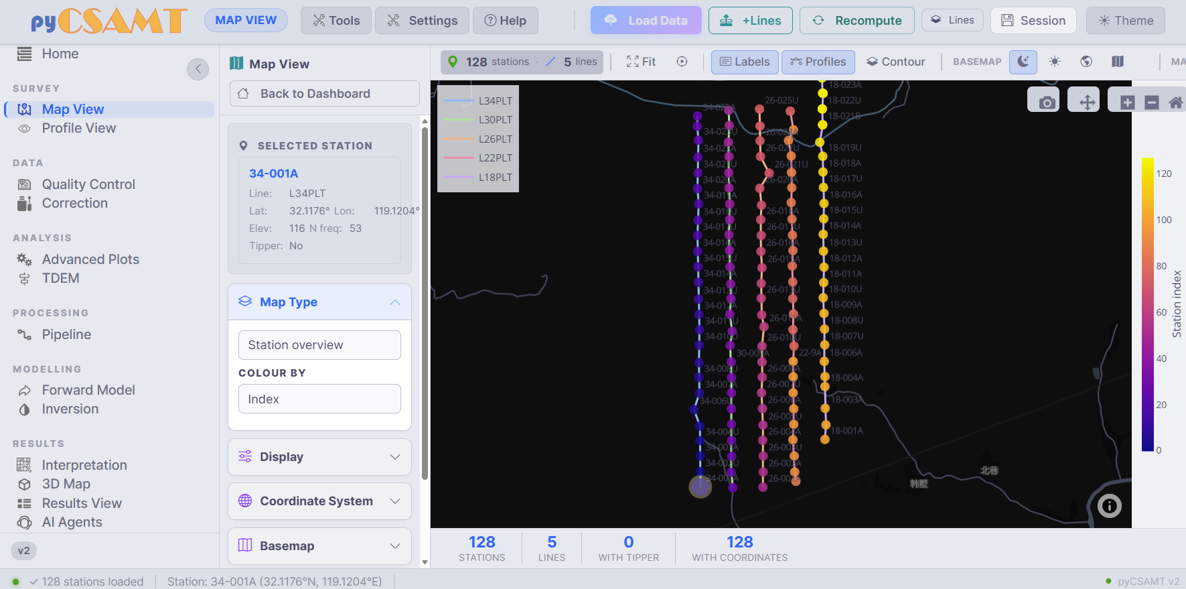
Task: Click the TDEM sidebar icon
Action: (24, 278)
